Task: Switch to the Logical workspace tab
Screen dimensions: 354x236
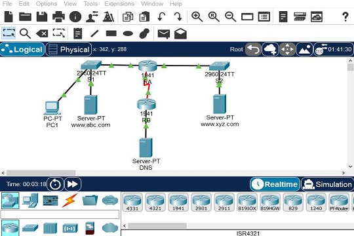Action: tap(22, 49)
